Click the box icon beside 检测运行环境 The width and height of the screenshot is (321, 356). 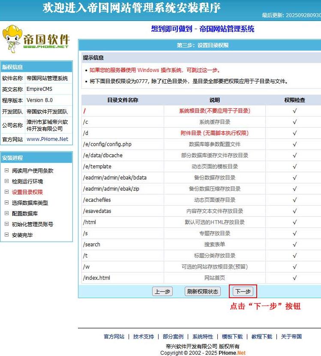6,181
